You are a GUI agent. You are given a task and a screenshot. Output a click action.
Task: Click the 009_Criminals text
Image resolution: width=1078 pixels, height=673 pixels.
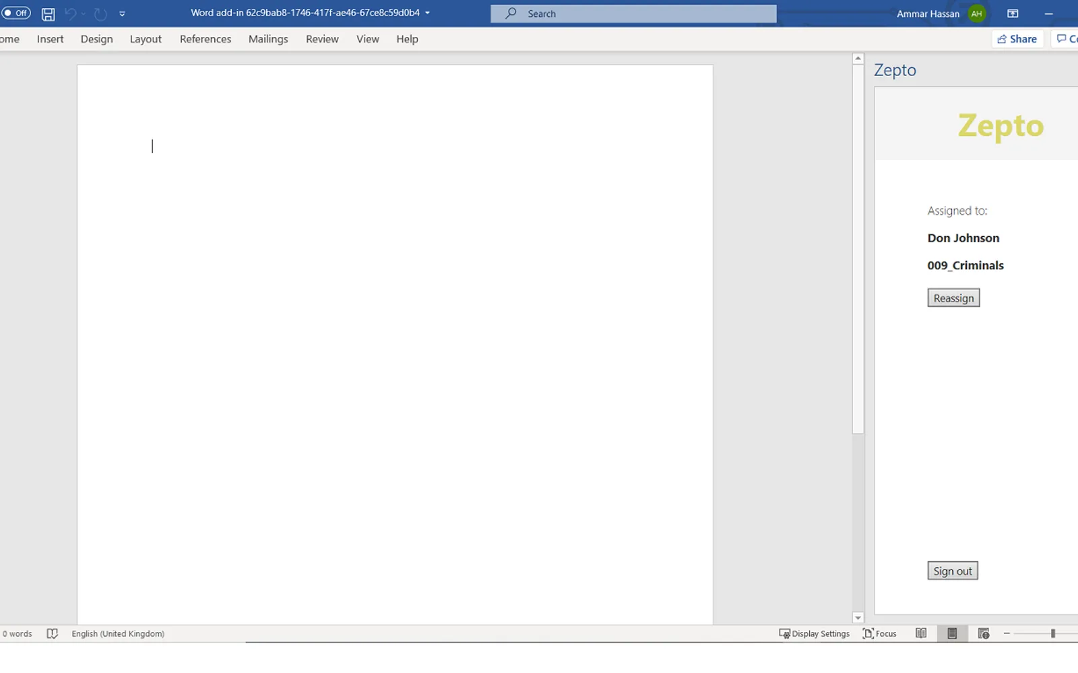[x=965, y=265]
